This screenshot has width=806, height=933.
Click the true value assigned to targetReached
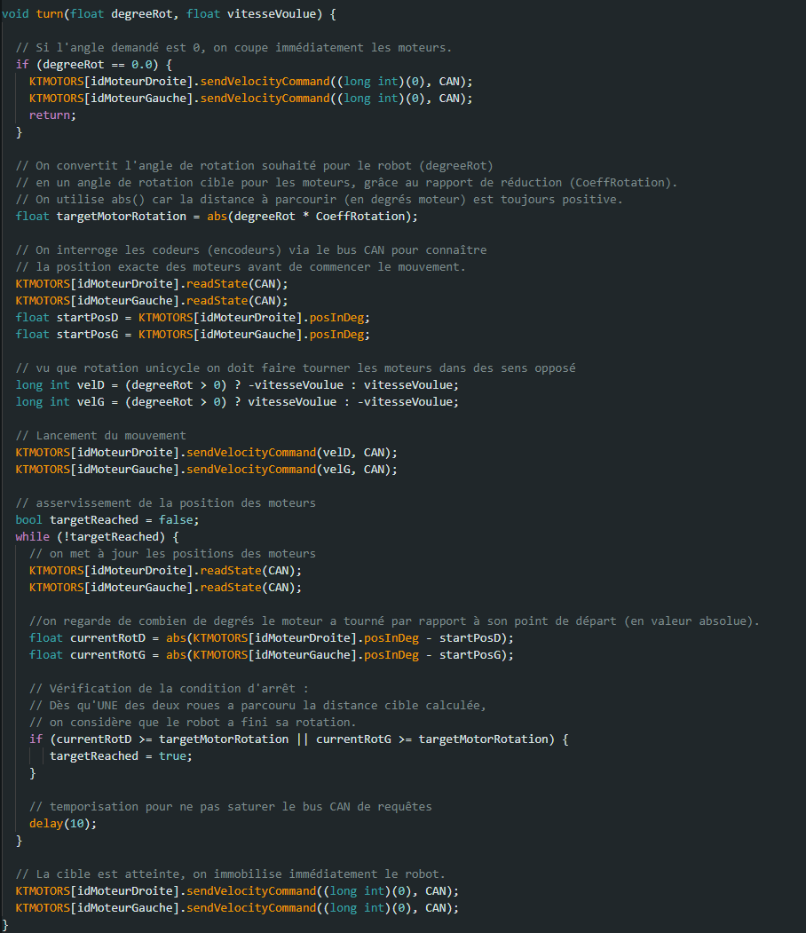click(176, 756)
